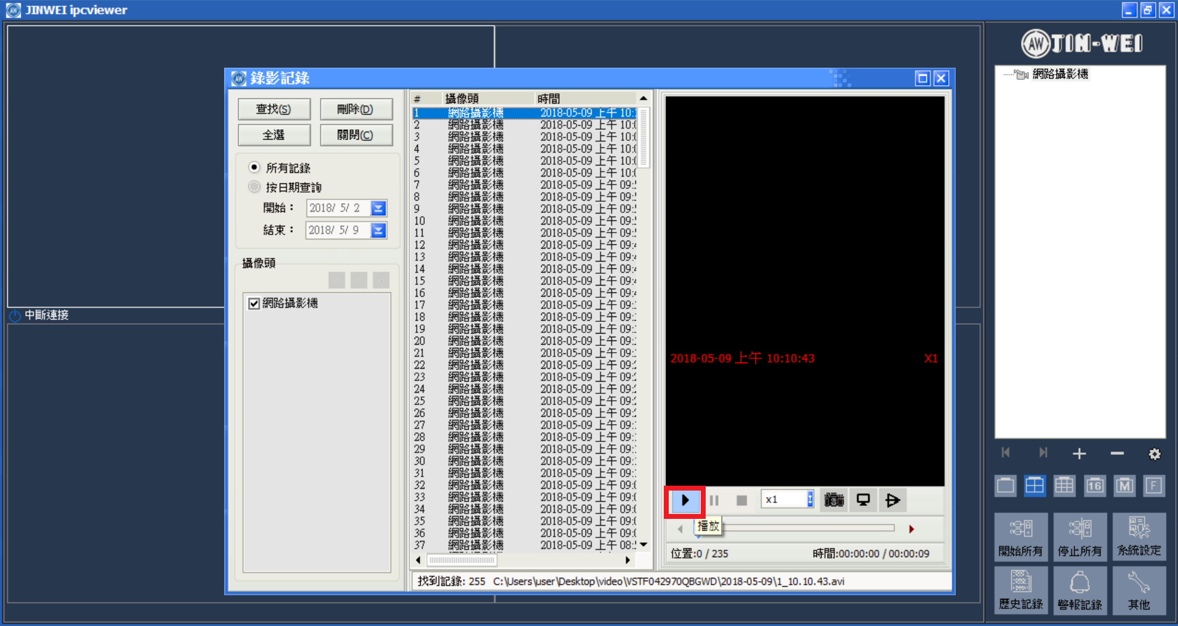Close the 錄影記錄 dialog window
The width and height of the screenshot is (1178, 626).
941,78
